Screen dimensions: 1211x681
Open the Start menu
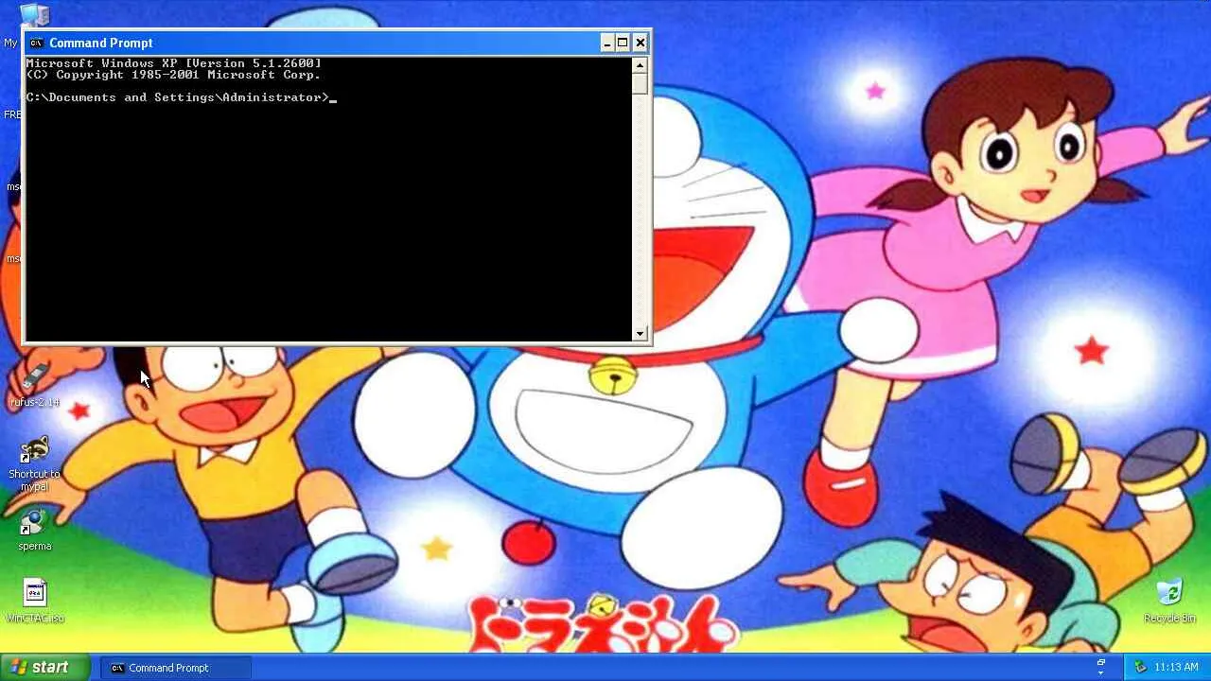coord(45,667)
